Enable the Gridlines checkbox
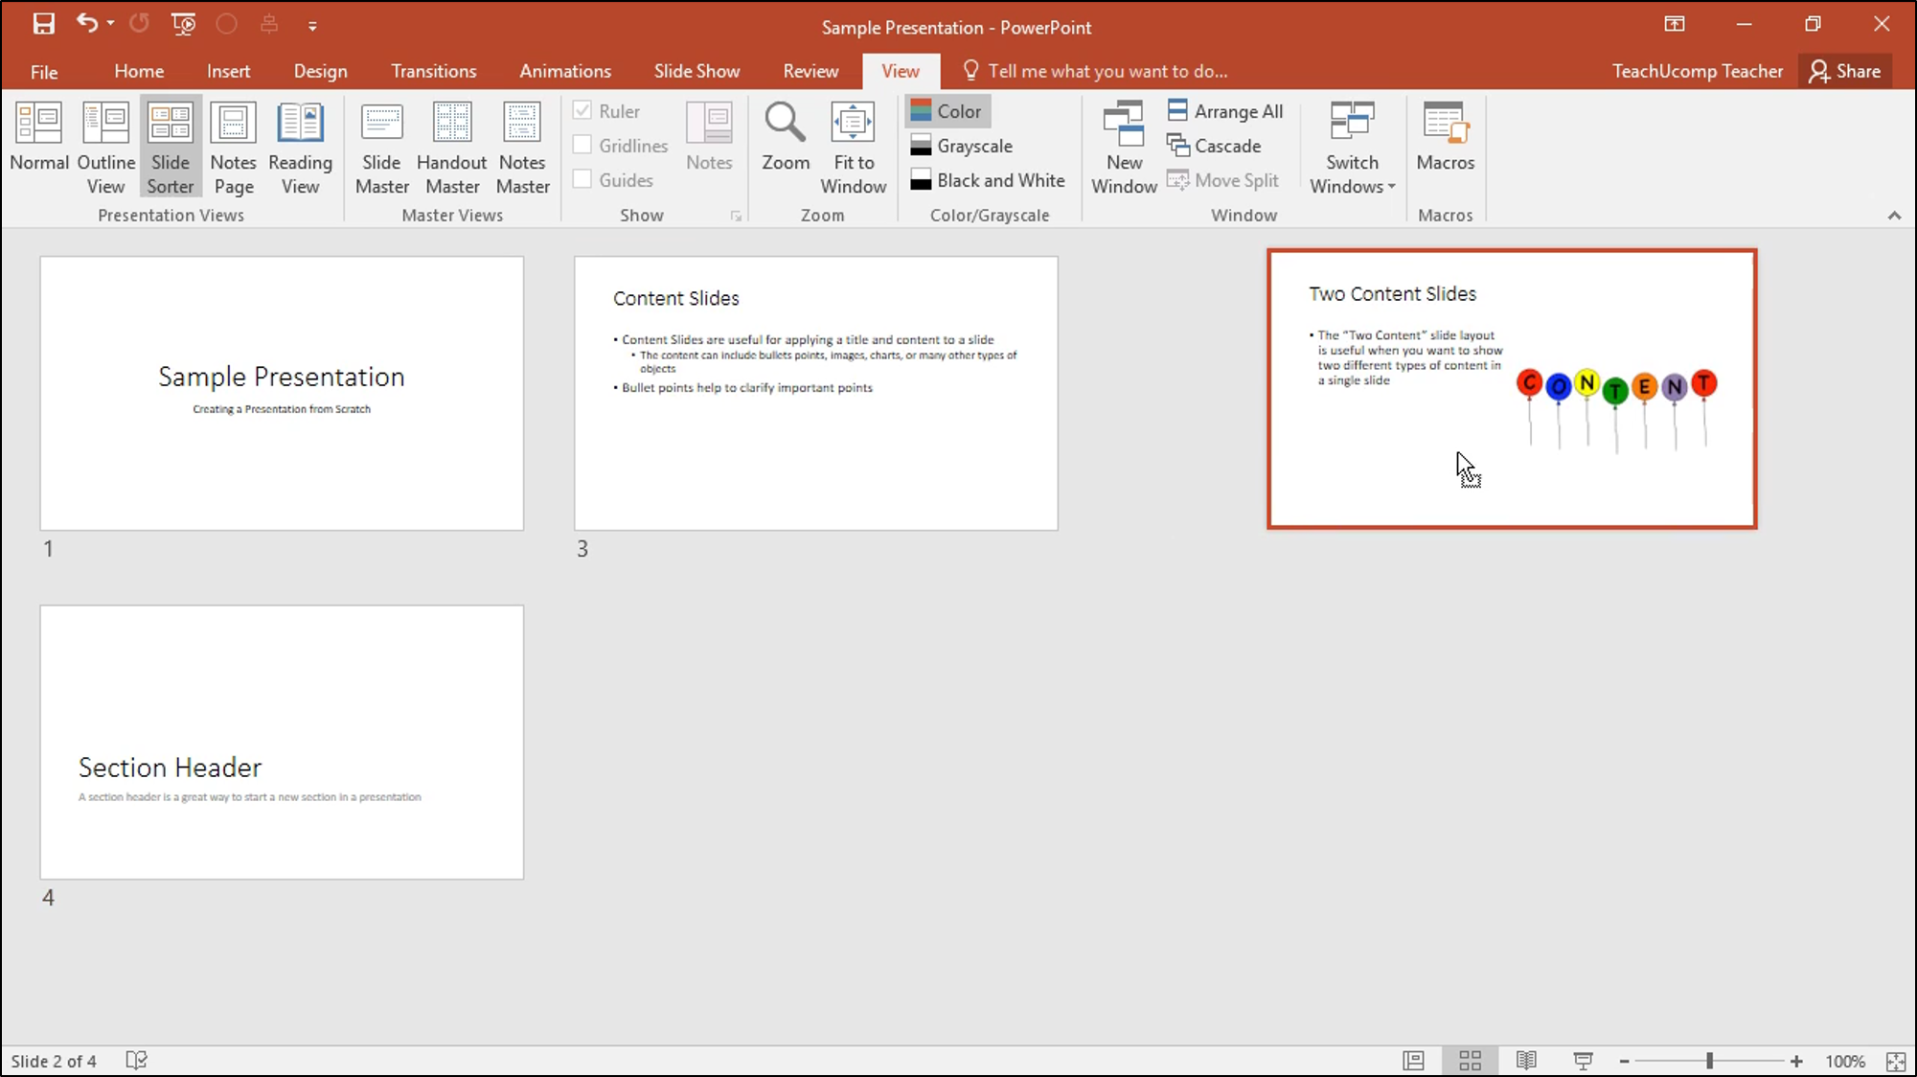The height and width of the screenshot is (1077, 1917). coord(582,145)
